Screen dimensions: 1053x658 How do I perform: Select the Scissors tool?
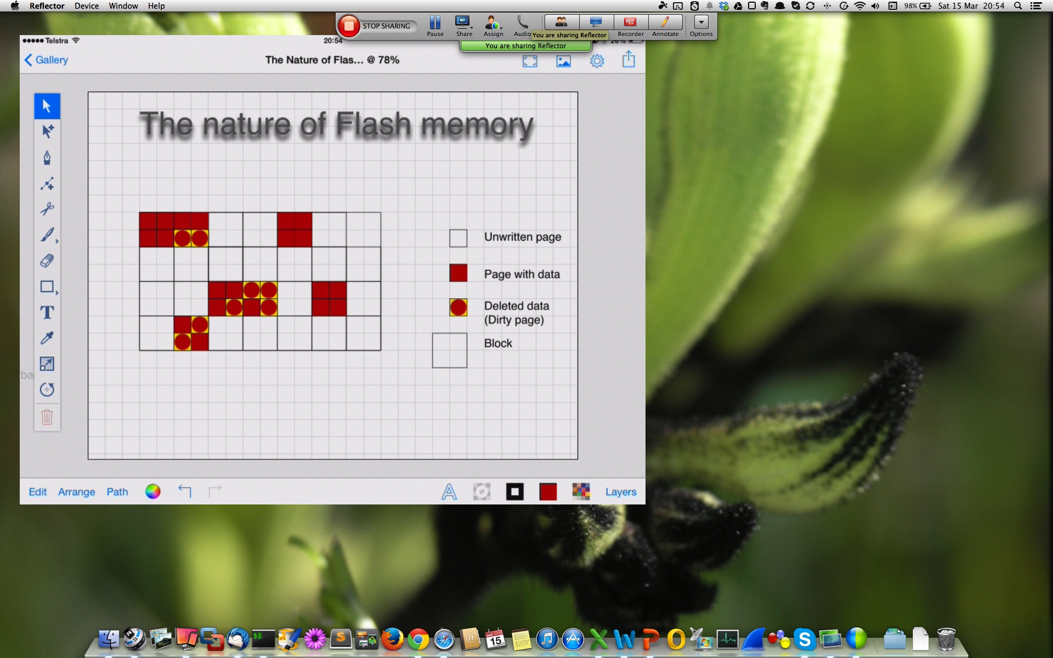pos(47,209)
